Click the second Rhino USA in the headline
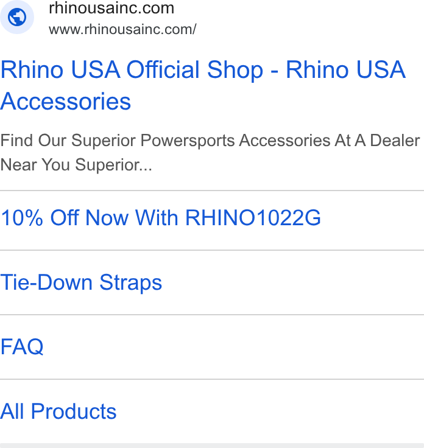Viewport: 424px width, 448px height. point(346,70)
